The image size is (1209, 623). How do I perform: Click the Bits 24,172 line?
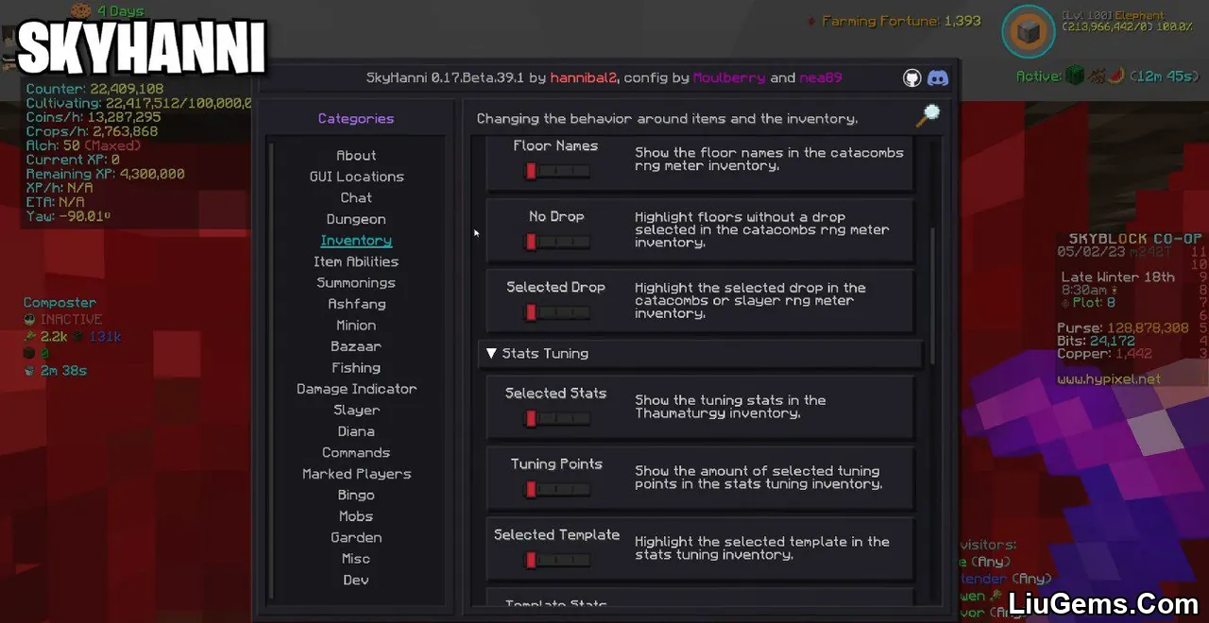pos(1096,340)
